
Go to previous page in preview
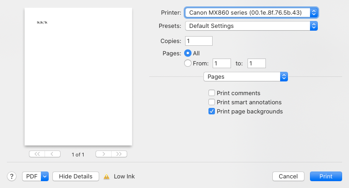(x=52, y=154)
